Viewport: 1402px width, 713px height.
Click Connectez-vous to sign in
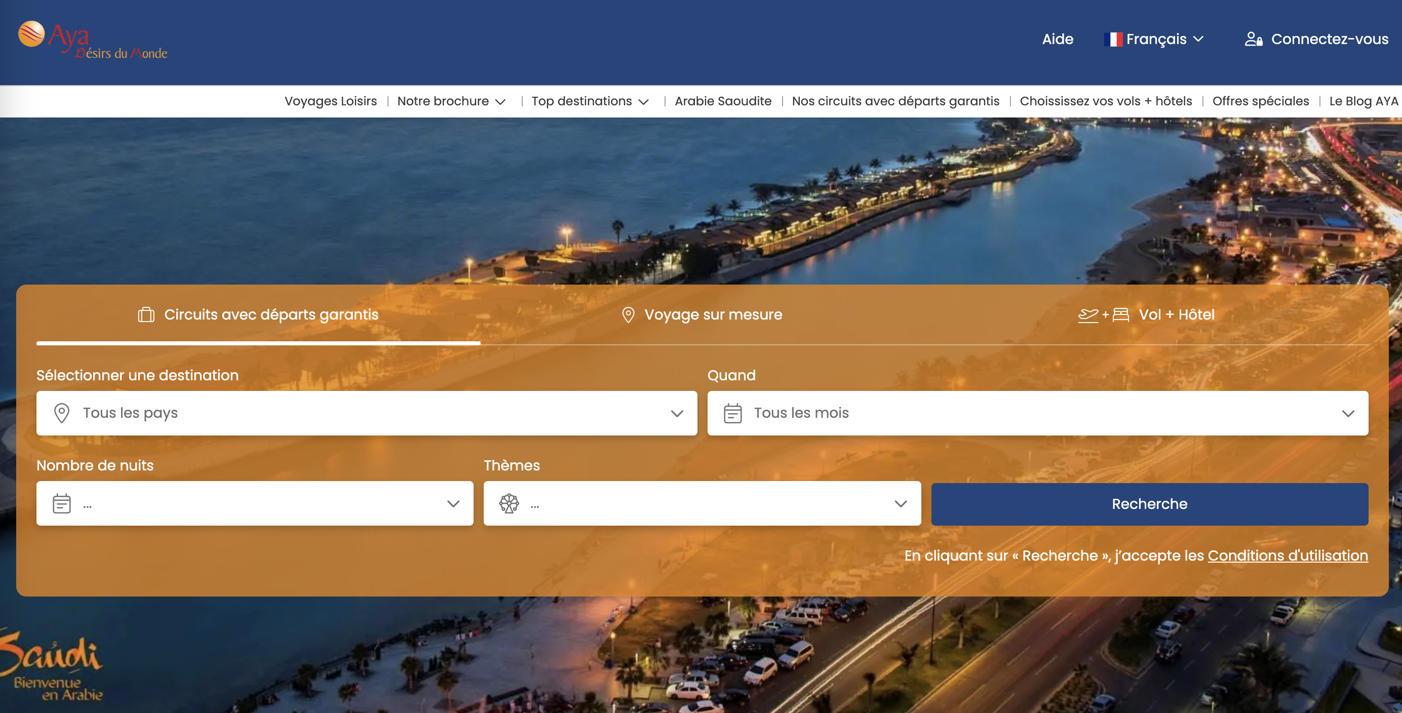[1330, 39]
